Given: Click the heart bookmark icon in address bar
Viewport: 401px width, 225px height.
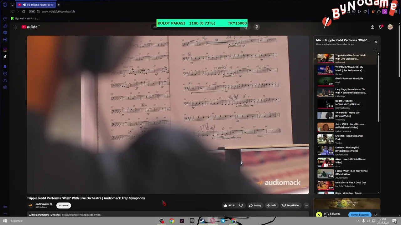Looking at the screenshot, I should click(x=365, y=12).
